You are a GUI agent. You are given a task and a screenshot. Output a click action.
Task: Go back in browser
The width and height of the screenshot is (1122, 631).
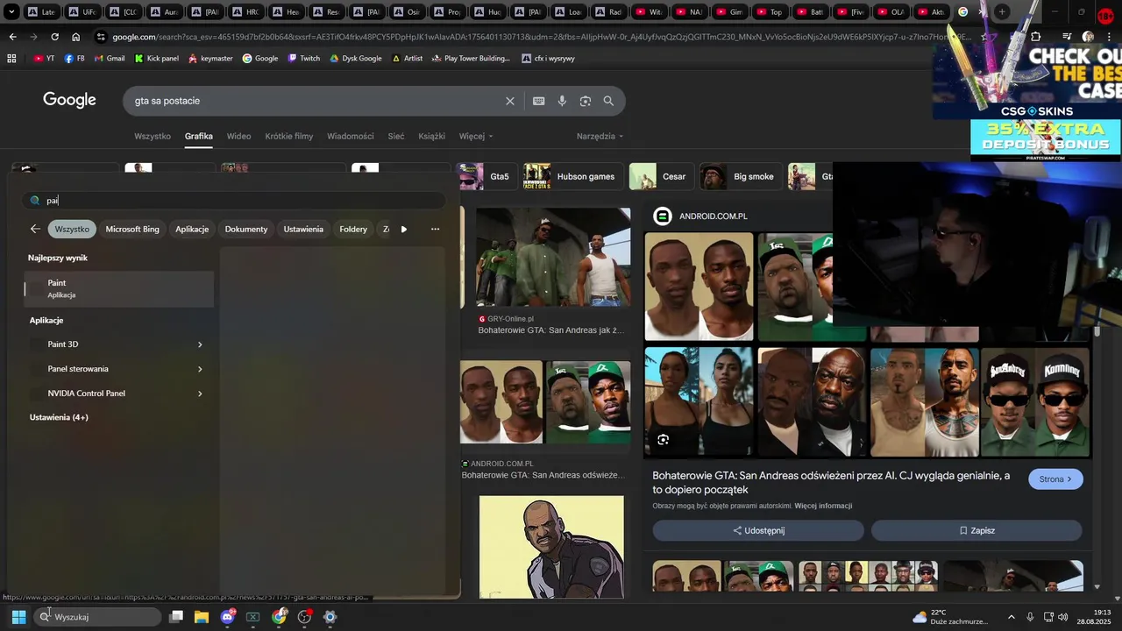tap(12, 37)
